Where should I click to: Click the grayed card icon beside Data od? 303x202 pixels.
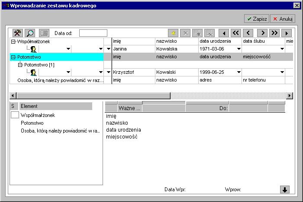44,33
